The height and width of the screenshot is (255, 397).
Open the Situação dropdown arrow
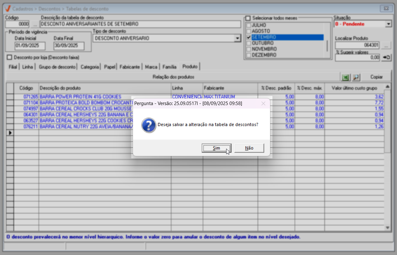click(388, 24)
